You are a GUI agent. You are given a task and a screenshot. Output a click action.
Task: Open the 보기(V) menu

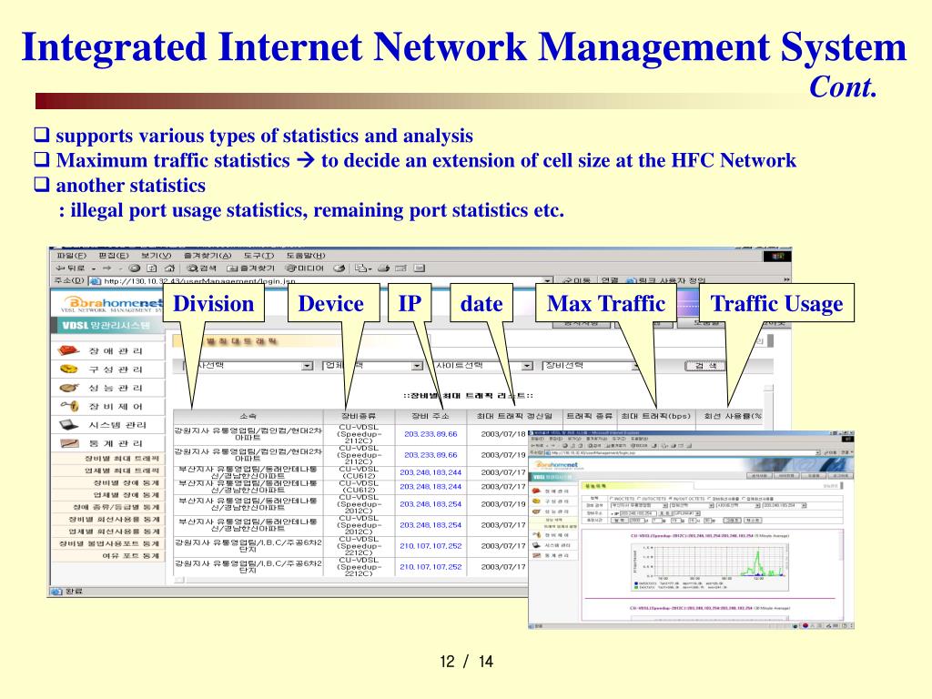click(x=157, y=256)
